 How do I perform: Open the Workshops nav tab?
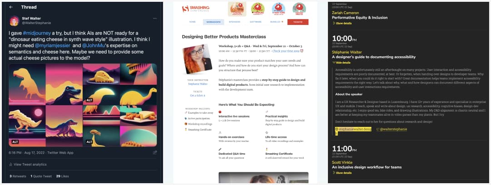point(213,22)
